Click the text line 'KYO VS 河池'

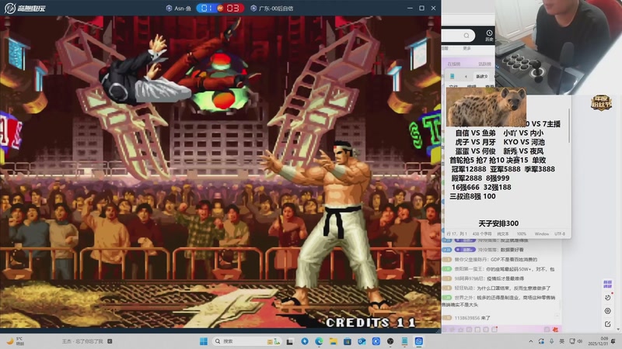[523, 142]
